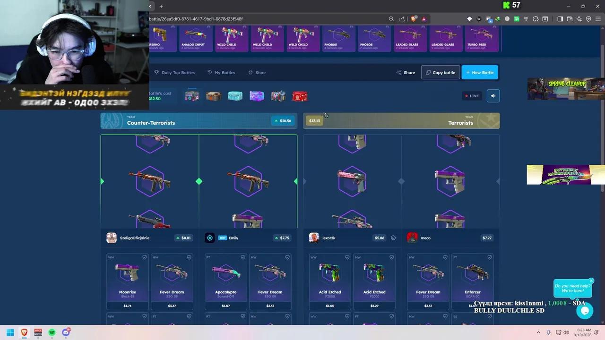Mute the battle audio with speaker button

tap(493, 96)
